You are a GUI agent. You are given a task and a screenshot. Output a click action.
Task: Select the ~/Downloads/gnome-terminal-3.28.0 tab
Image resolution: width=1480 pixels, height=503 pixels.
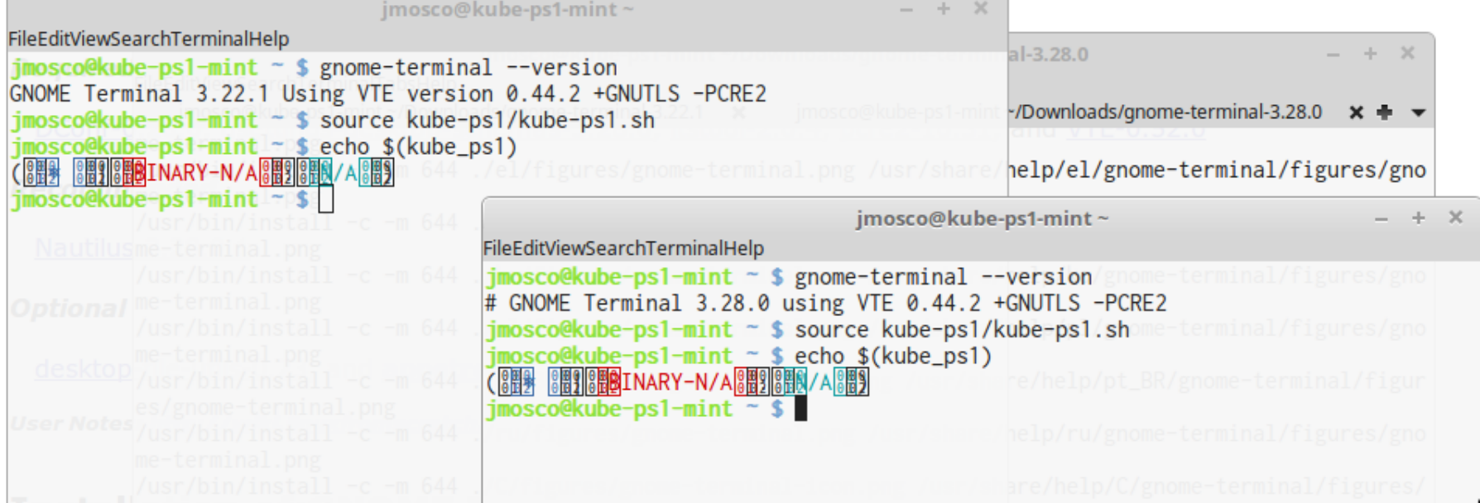pyautogui.click(x=1167, y=113)
